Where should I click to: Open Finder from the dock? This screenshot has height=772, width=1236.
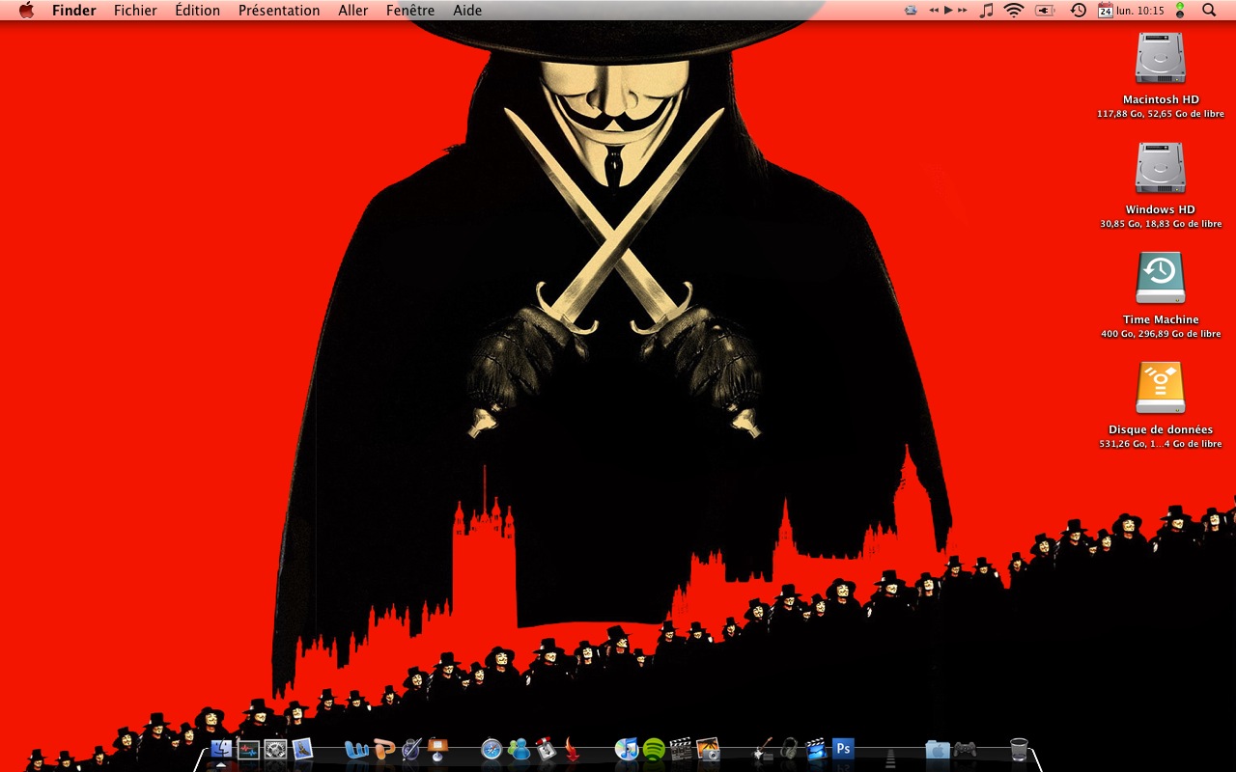[x=221, y=749]
